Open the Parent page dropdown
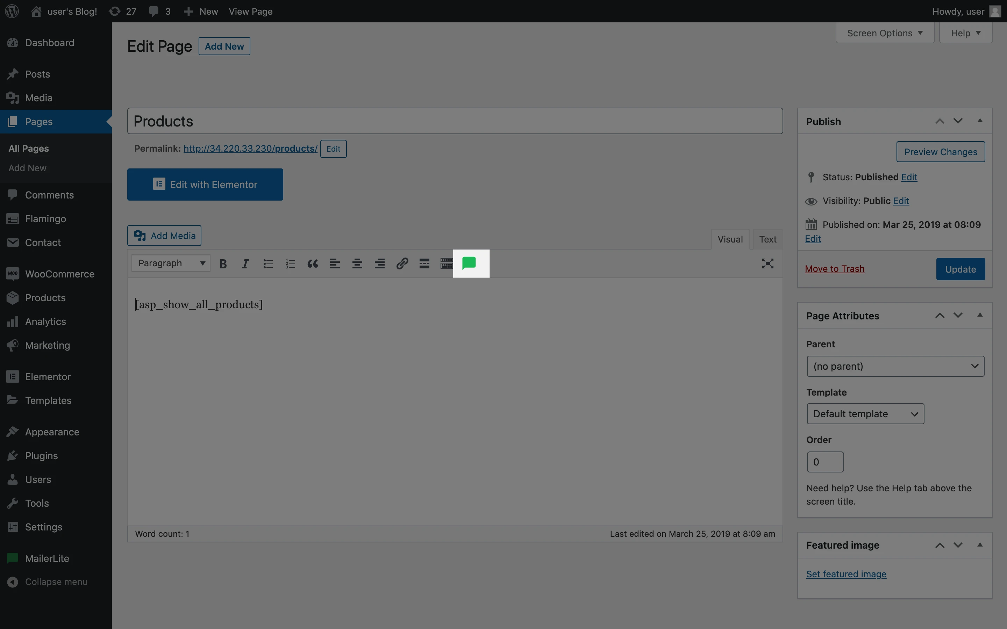Image resolution: width=1007 pixels, height=629 pixels. (x=895, y=366)
